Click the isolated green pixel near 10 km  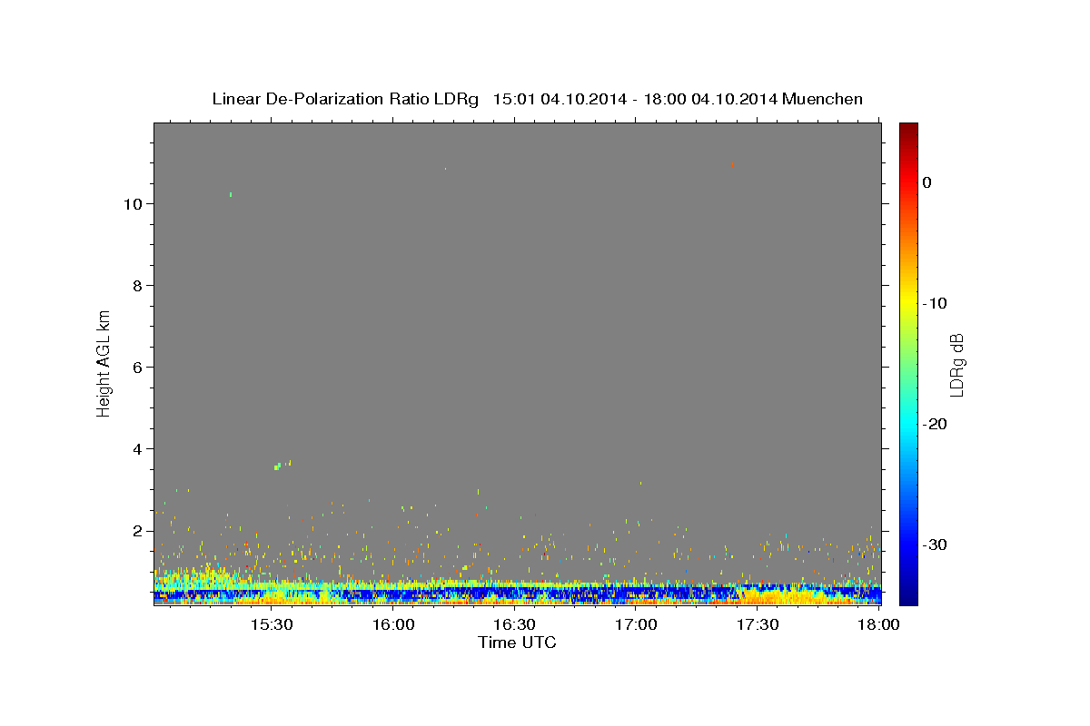tap(231, 194)
